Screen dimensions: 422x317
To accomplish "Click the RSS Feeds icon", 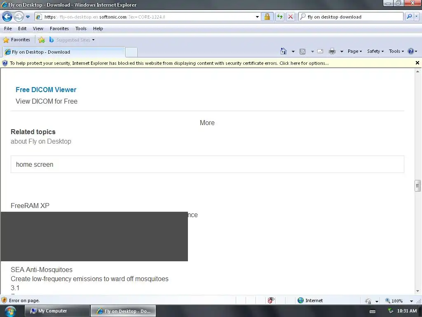I will click(x=302, y=51).
